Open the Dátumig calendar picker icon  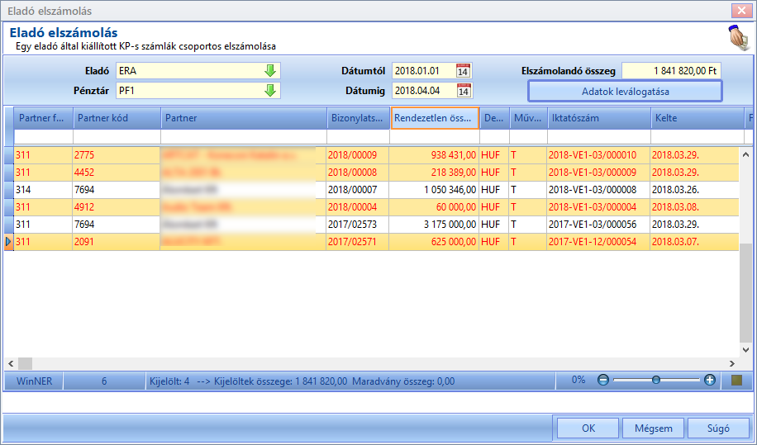coord(464,91)
